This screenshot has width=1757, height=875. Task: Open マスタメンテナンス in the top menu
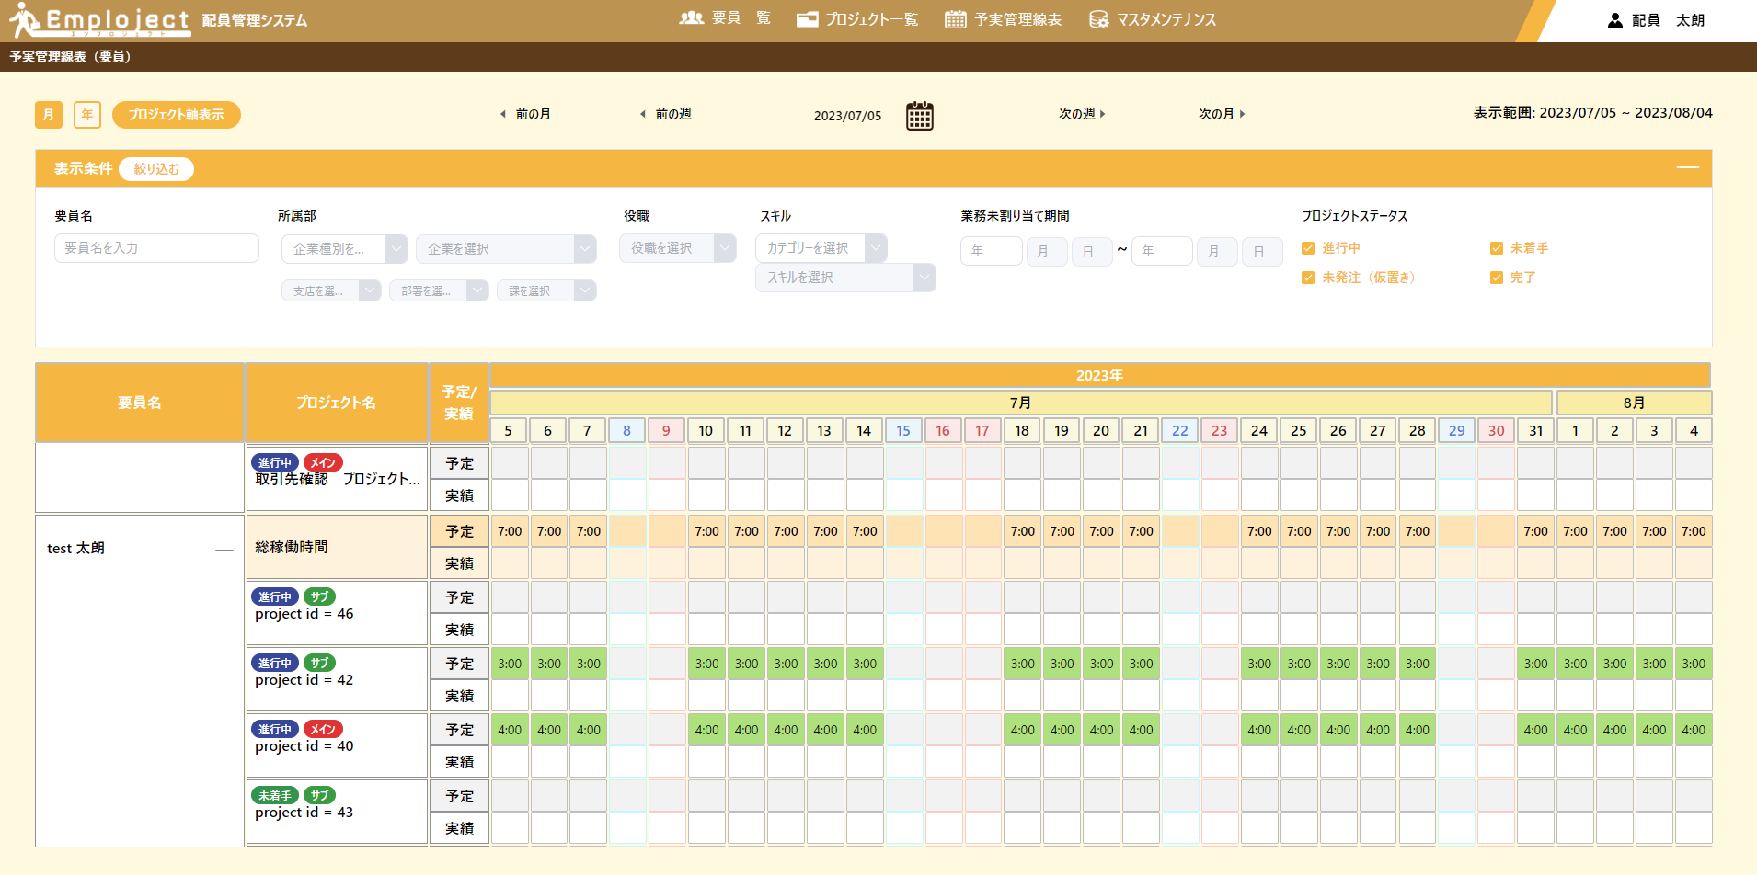click(x=1166, y=19)
